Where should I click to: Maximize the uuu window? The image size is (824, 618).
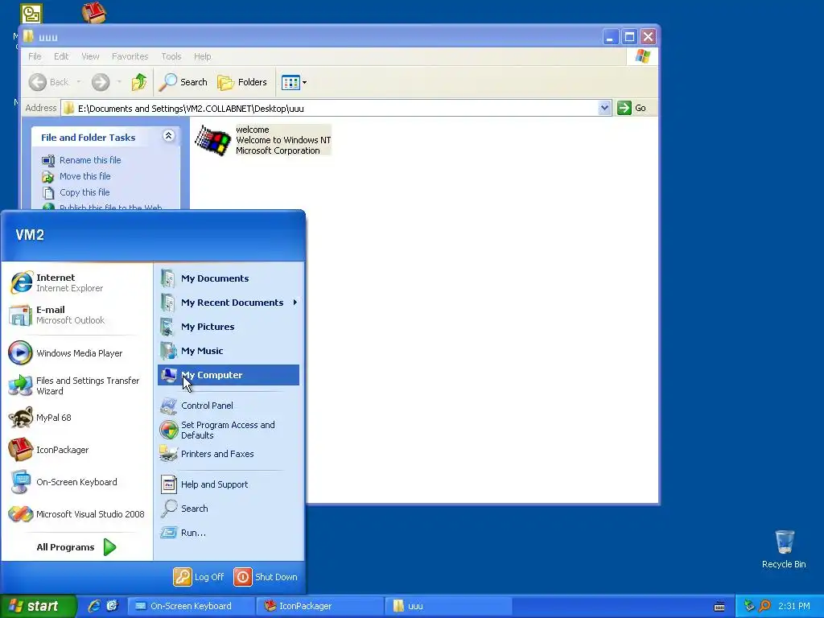[629, 37]
